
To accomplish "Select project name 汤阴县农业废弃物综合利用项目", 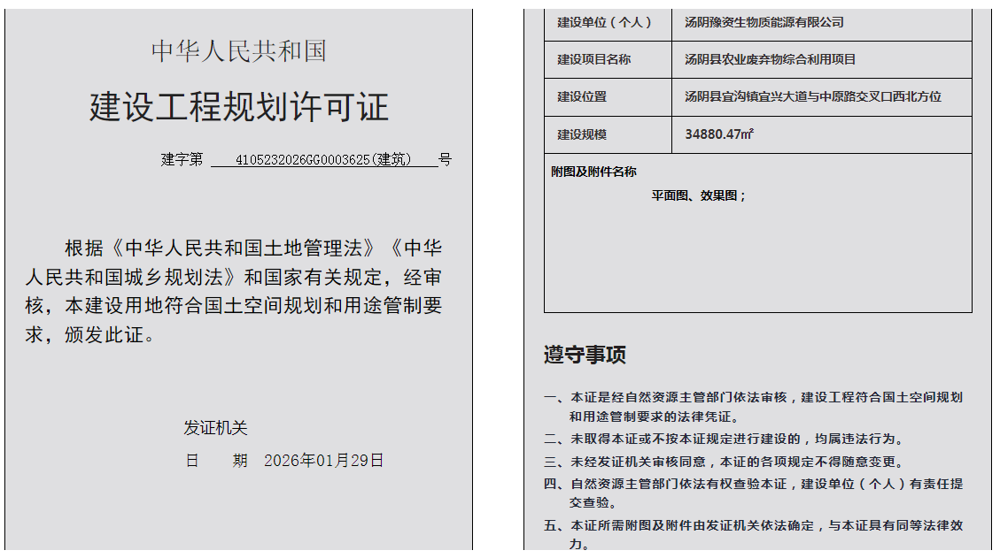I will (x=770, y=59).
